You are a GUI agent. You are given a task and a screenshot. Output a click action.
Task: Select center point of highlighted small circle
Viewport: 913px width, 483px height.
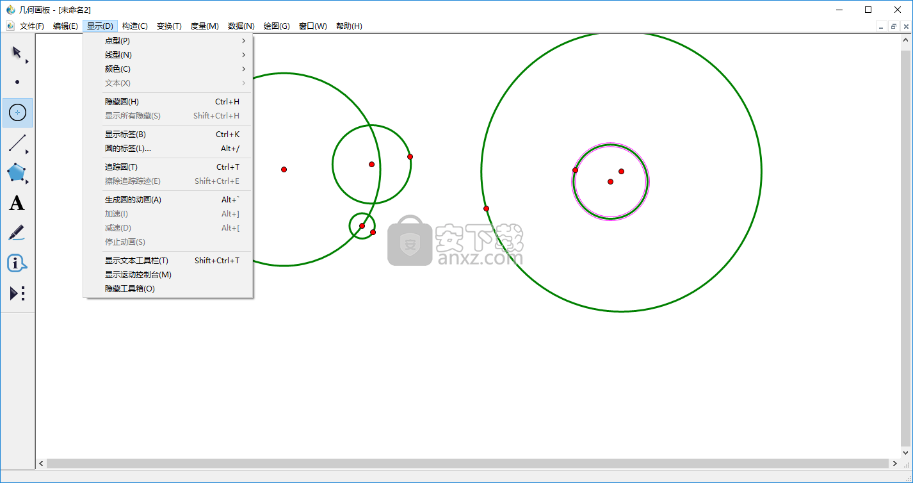coord(610,181)
